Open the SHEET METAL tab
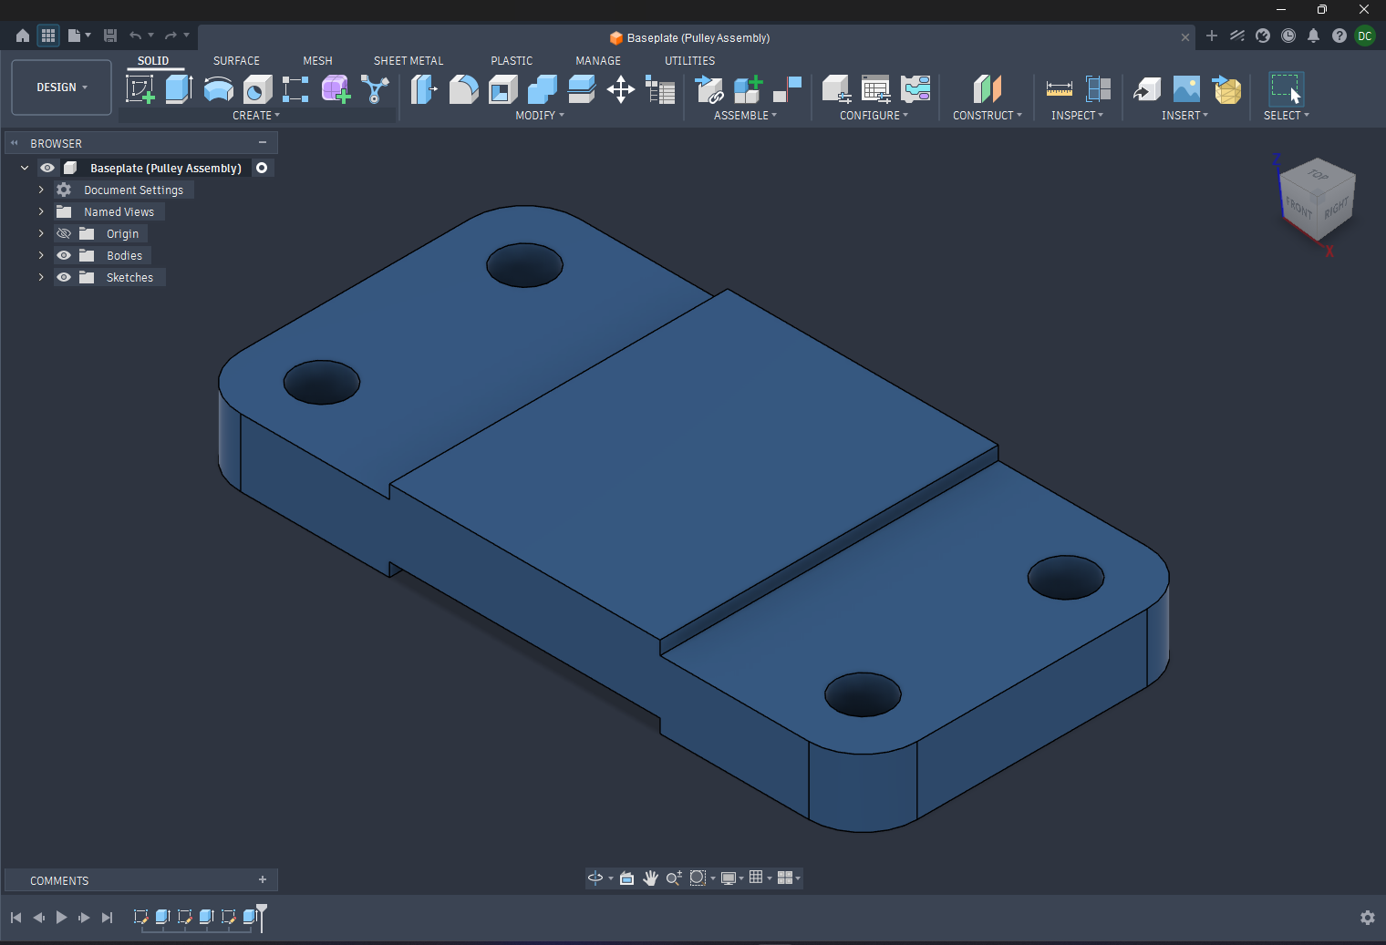 pyautogui.click(x=408, y=61)
